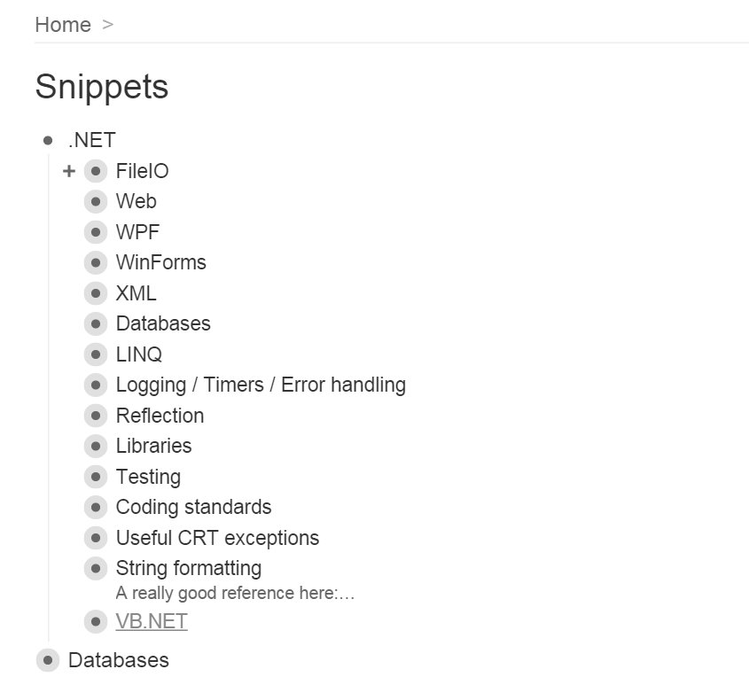The image size is (749, 677).
Task: Click the bullet of top-level .NET item
Action: pyautogui.click(x=47, y=140)
